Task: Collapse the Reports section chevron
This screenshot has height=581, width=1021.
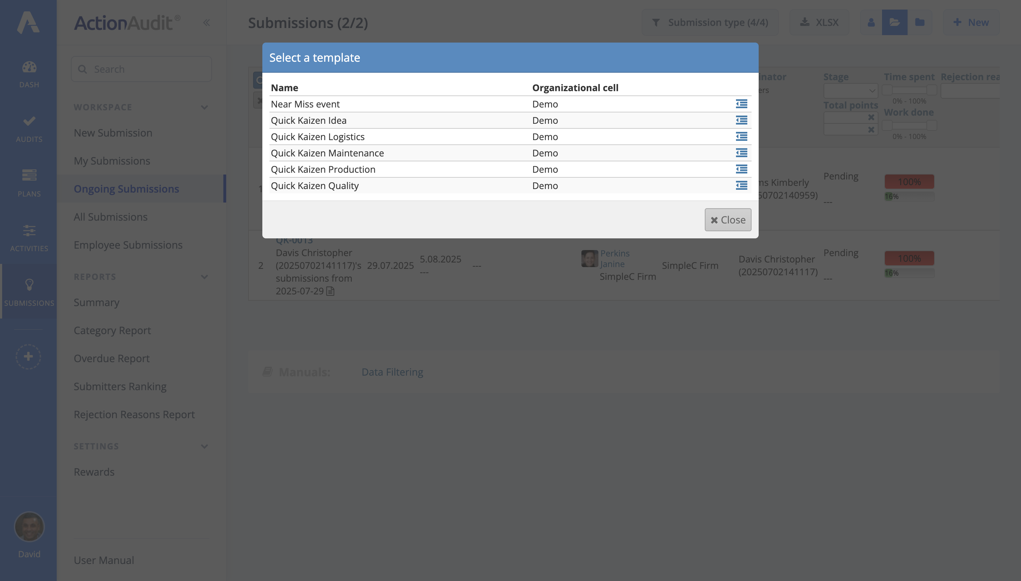Action: (204, 277)
